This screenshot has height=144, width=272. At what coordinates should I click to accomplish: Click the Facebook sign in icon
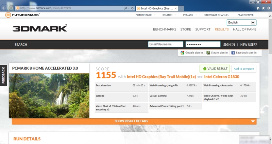click(233, 53)
